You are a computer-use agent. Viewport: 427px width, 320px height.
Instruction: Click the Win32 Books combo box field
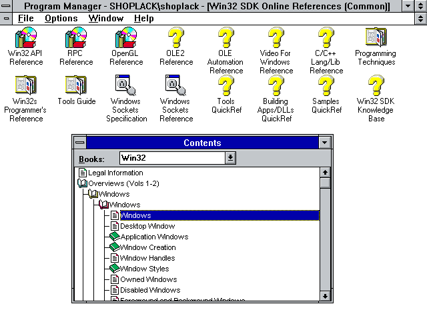tap(172, 158)
